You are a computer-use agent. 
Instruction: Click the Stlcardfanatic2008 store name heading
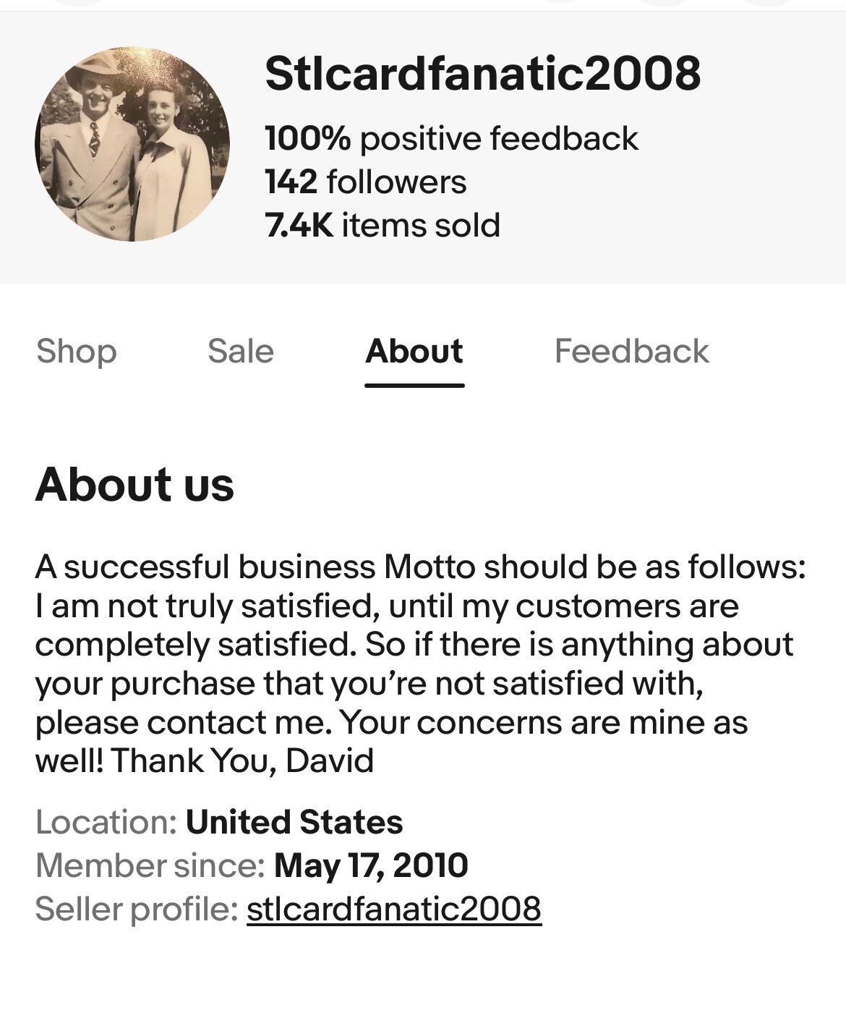coord(482,74)
